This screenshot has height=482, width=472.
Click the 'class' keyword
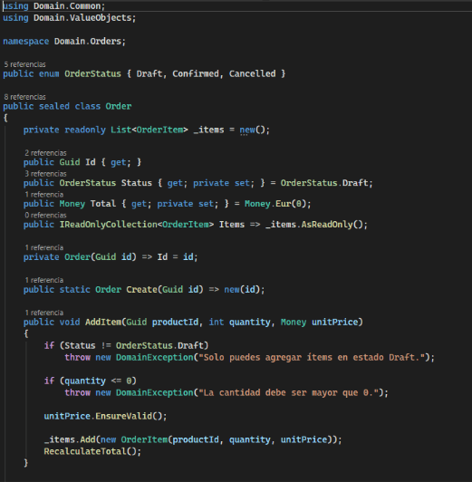click(x=88, y=106)
